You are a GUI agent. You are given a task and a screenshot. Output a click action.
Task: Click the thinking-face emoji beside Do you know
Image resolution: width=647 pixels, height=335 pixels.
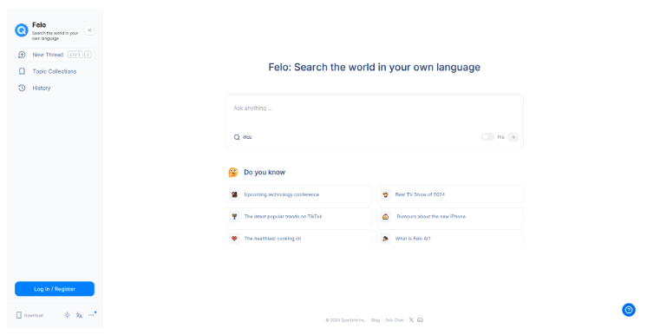pyautogui.click(x=233, y=172)
